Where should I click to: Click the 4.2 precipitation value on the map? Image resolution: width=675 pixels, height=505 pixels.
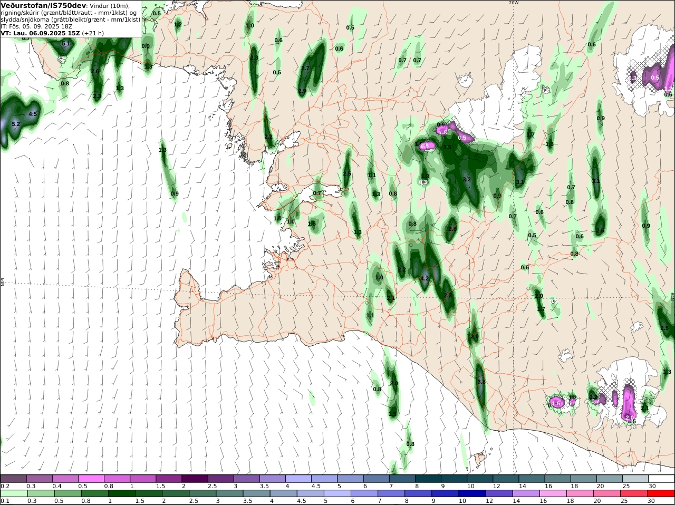tap(425, 278)
